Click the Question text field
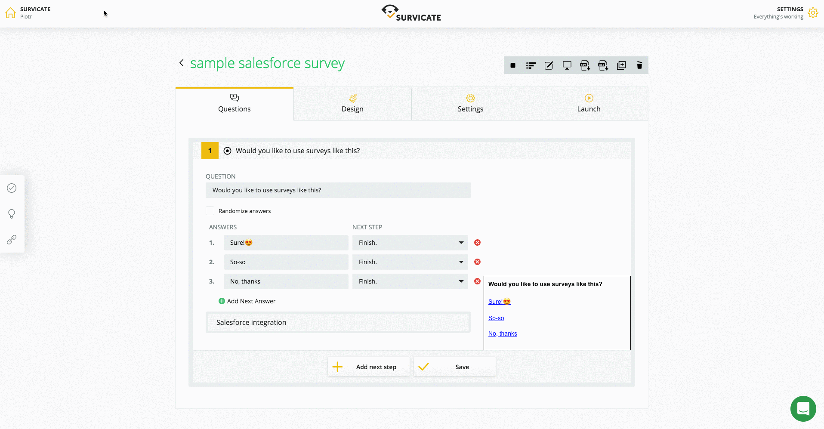Viewport: 824px width, 429px height. [x=338, y=190]
